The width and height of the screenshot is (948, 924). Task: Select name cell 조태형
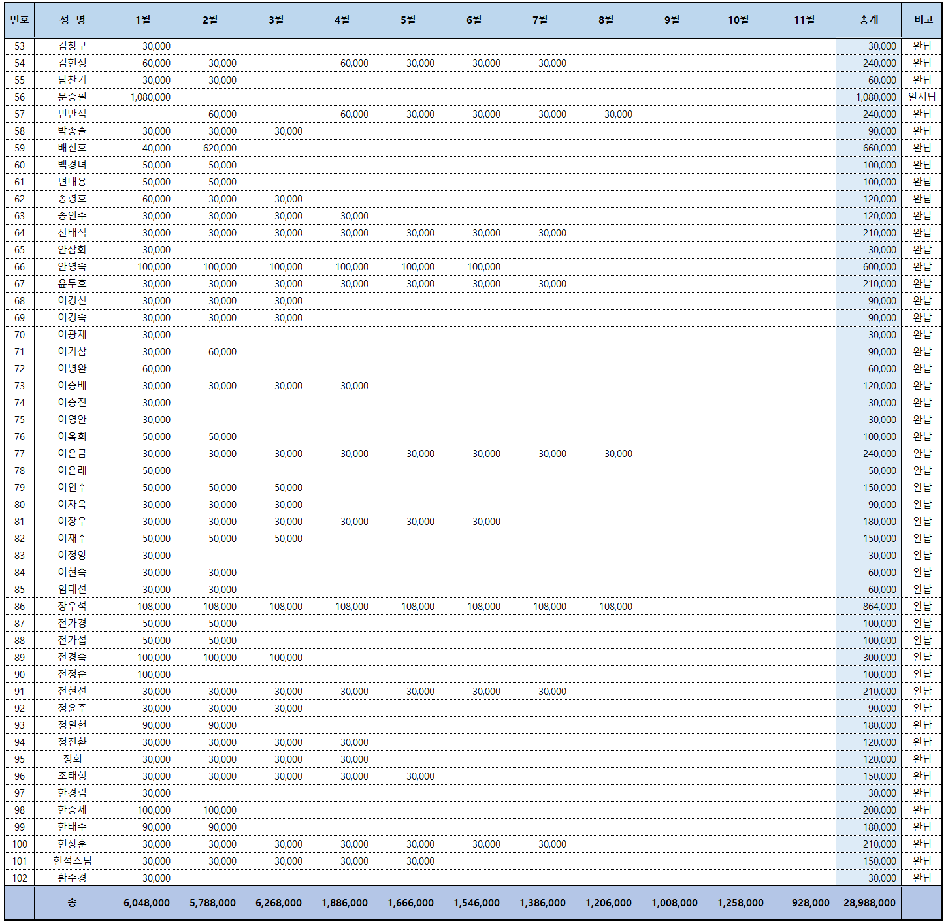pyautogui.click(x=73, y=776)
